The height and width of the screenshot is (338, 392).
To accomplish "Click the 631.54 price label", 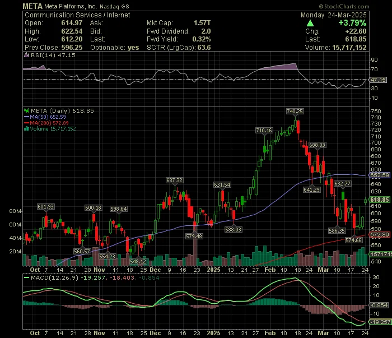I will tap(222, 184).
